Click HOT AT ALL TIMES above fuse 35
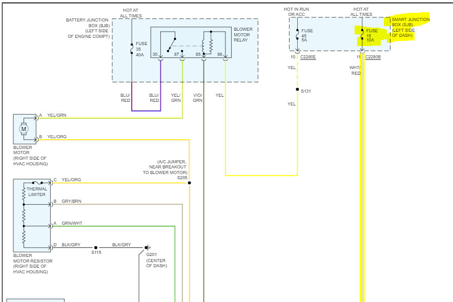Image resolution: width=453 pixels, height=302 pixels. click(131, 13)
